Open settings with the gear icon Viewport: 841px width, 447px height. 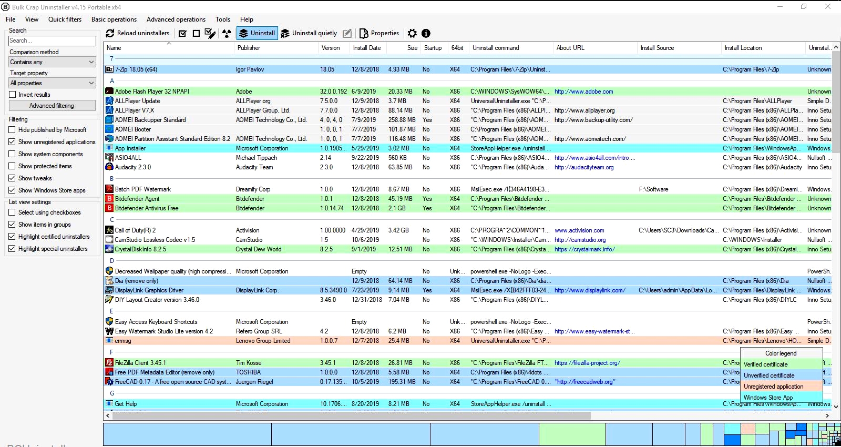coord(412,33)
